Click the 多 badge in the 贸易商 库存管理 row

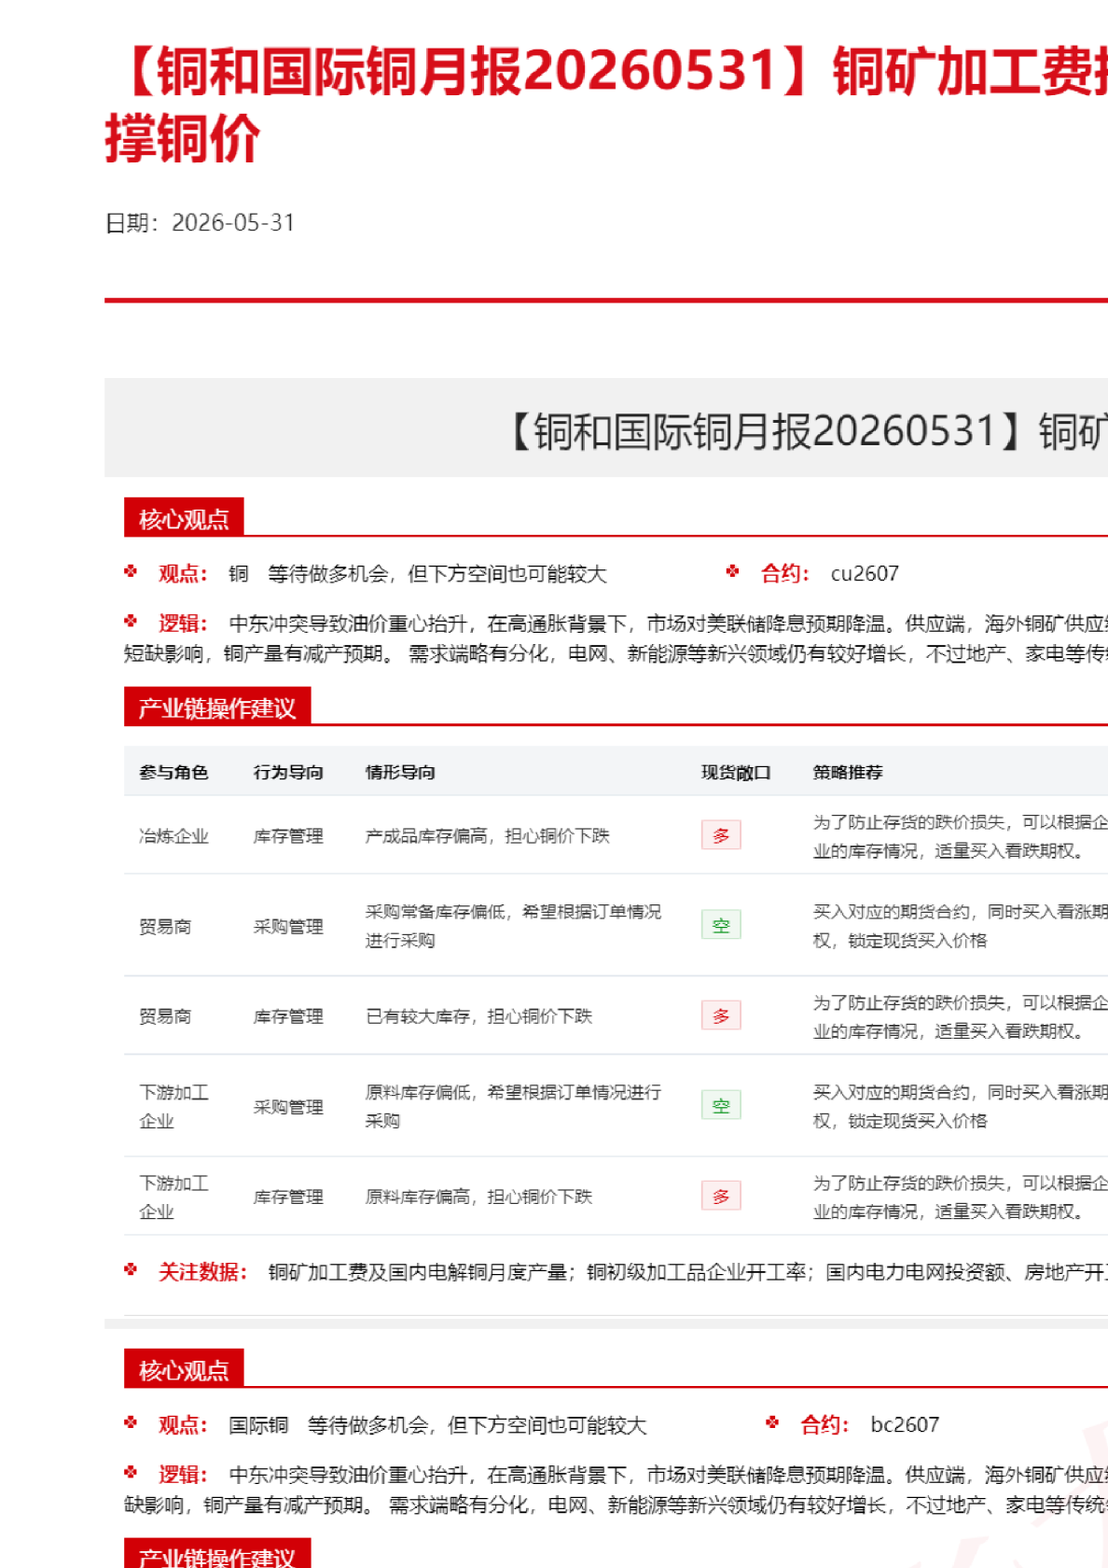point(721,1015)
